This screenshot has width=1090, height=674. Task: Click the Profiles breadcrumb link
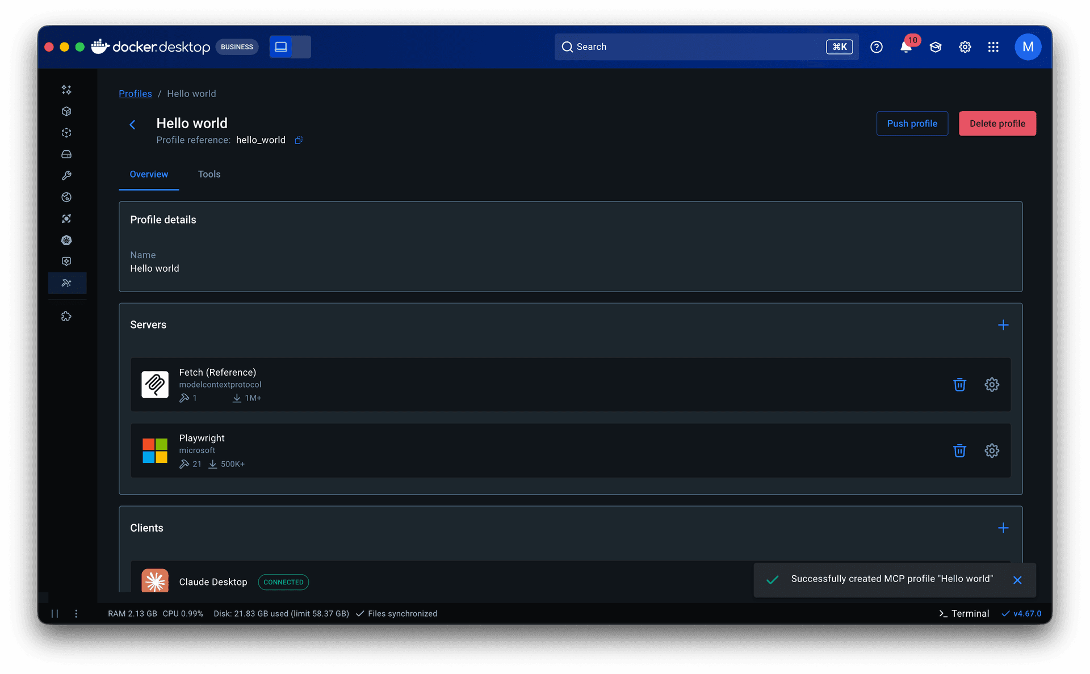click(x=135, y=94)
